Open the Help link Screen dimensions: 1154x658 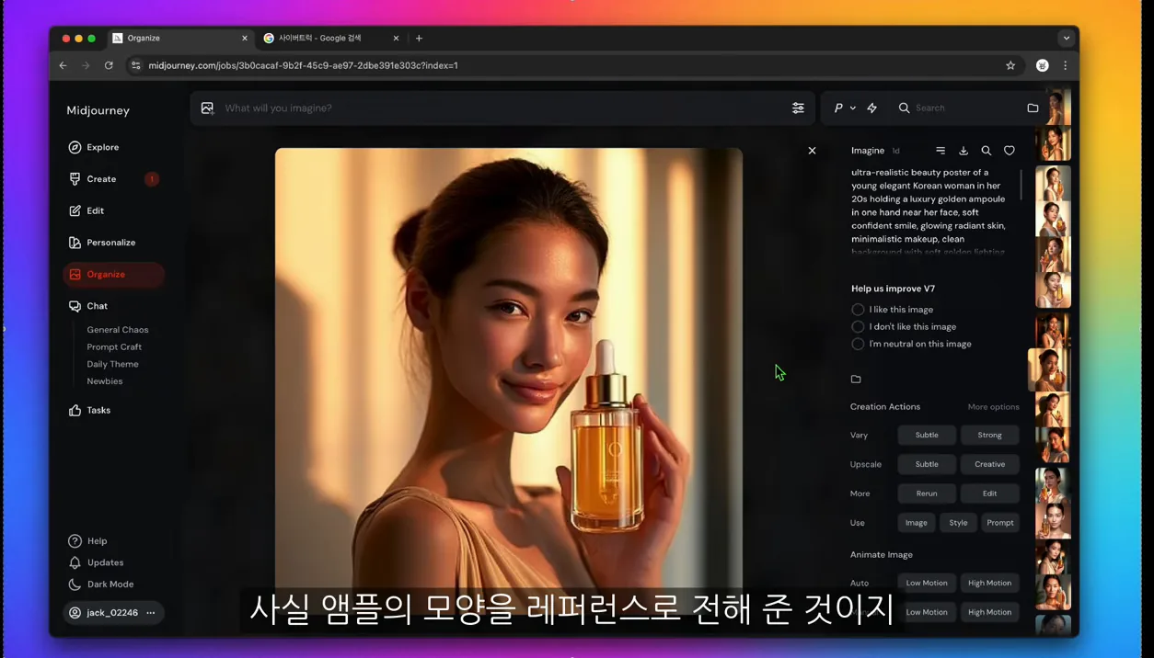88,541
